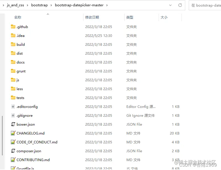Toggle sort direction arrow above 名称
The height and width of the screenshot is (170, 221).
pyautogui.click(x=48, y=14)
